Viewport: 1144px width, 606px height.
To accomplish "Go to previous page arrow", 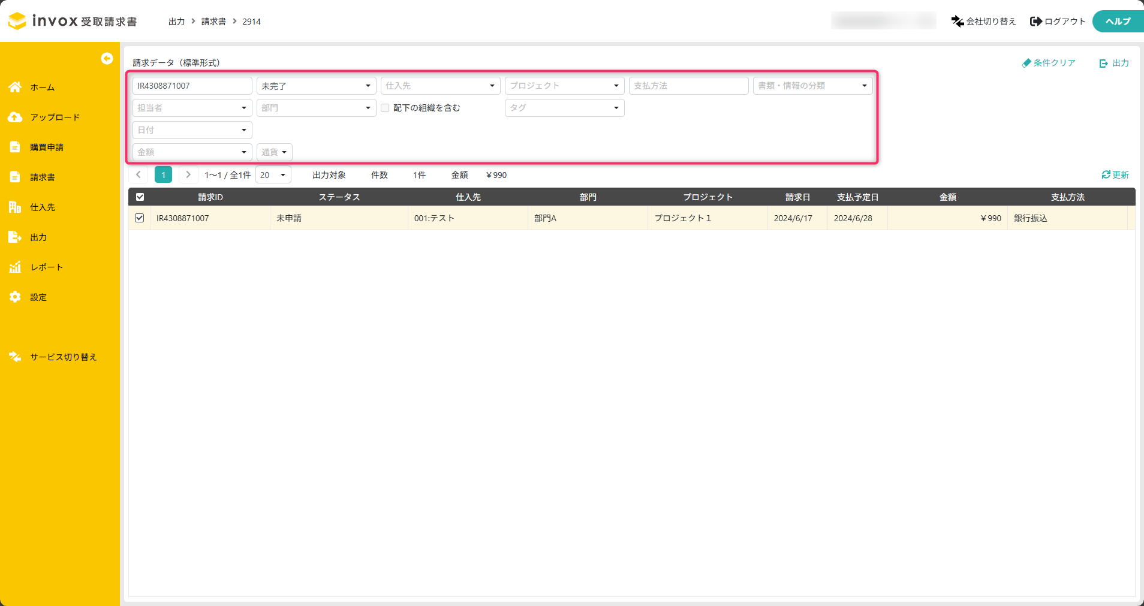I will (x=139, y=174).
